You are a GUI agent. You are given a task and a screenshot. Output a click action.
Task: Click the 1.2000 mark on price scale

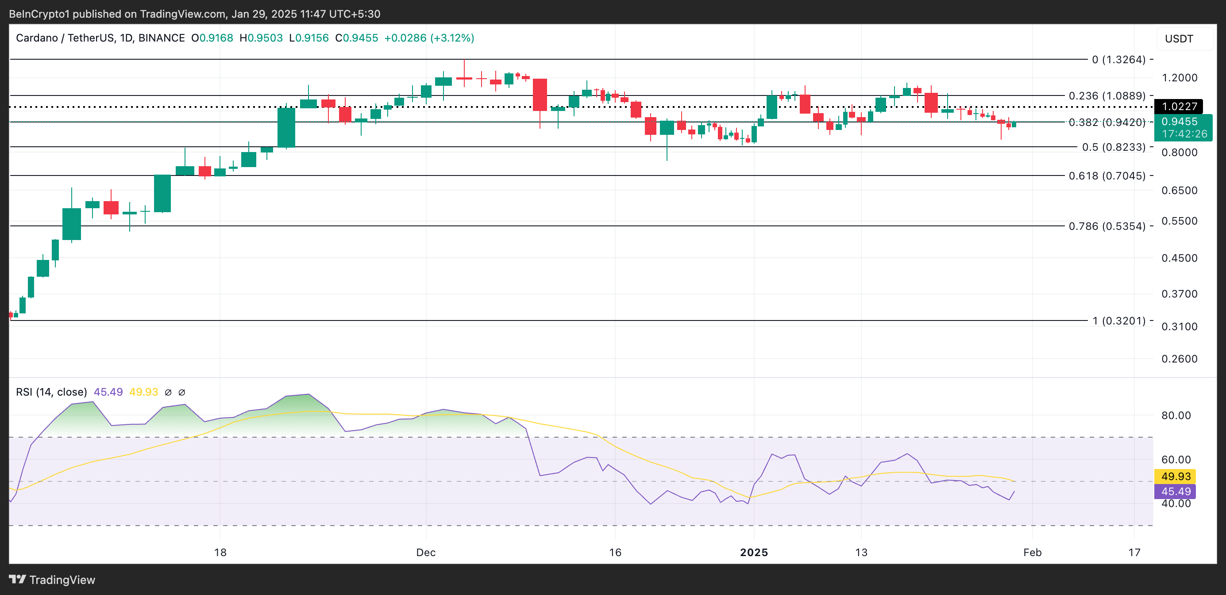[x=1179, y=78]
